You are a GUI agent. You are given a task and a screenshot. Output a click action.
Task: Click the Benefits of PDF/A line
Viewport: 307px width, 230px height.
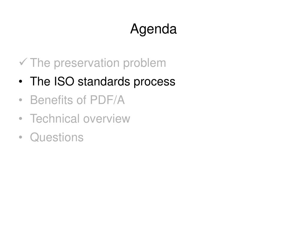[x=77, y=100]
